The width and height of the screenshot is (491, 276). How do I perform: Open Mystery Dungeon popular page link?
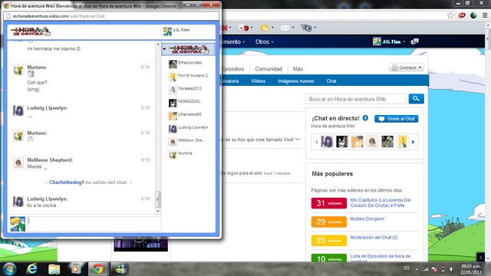click(367, 219)
